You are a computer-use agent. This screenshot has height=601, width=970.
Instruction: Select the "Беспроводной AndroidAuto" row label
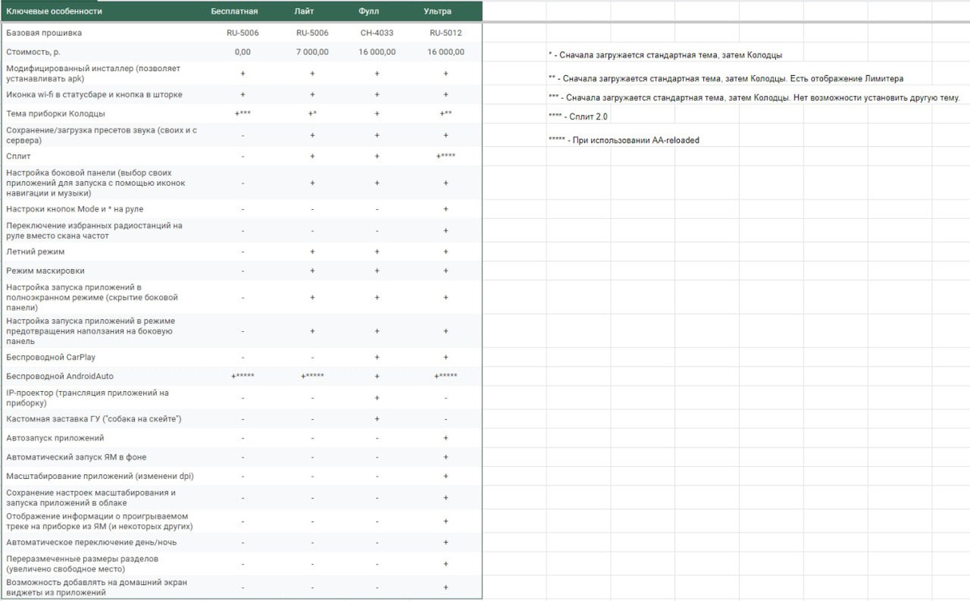pyautogui.click(x=60, y=376)
